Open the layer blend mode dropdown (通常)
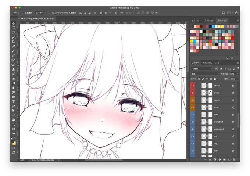 click(206, 74)
